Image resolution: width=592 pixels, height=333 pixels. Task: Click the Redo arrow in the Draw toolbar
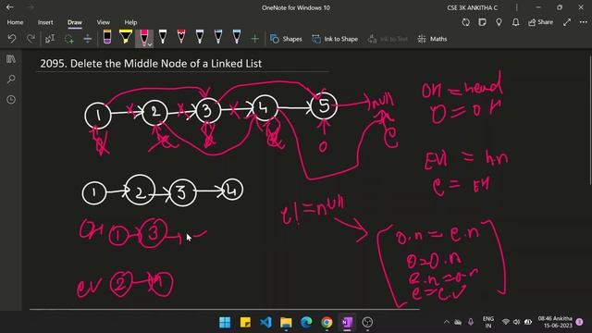(31, 39)
